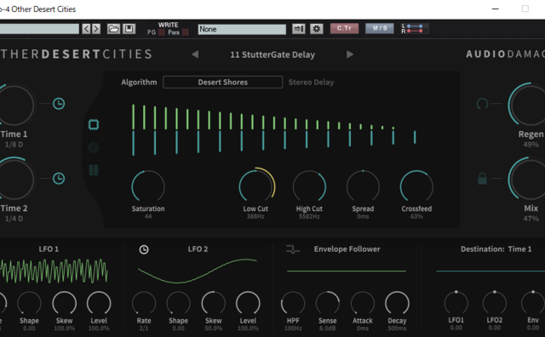545x337 pixels.
Task: Click the Destination LFO1 amount knob
Action: tap(456, 303)
